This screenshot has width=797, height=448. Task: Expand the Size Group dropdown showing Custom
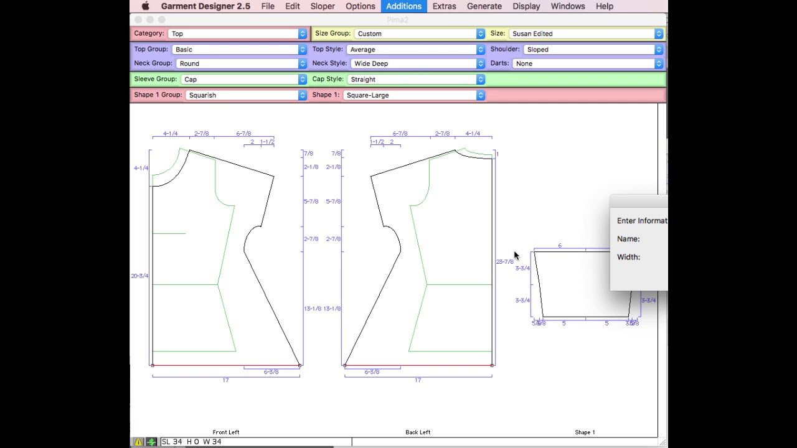coord(420,34)
